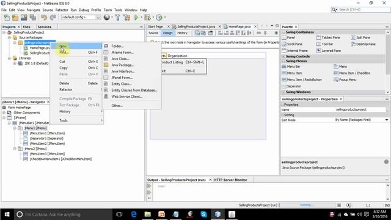This screenshot has width=391, height=220.
Task: Click the Clean and Build icon
Action: [127, 18]
